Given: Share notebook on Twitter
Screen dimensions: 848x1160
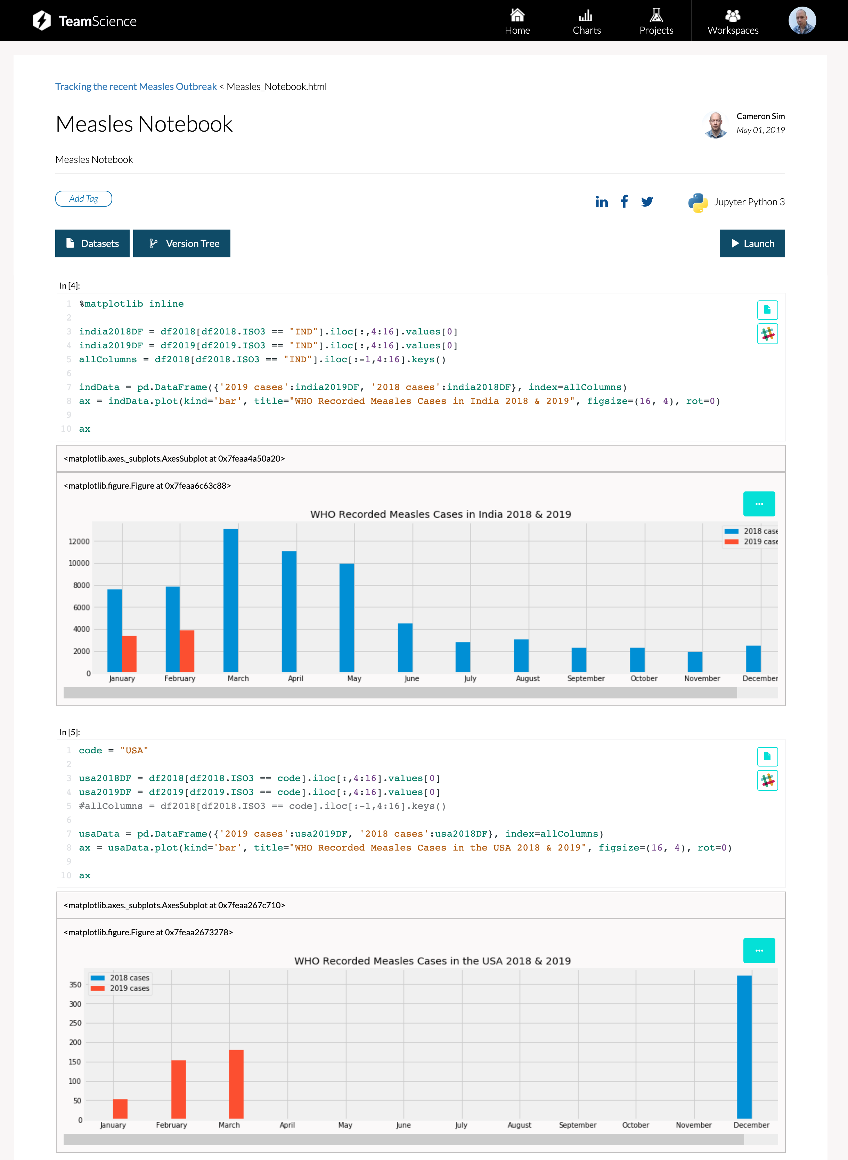Looking at the screenshot, I should pyautogui.click(x=647, y=201).
